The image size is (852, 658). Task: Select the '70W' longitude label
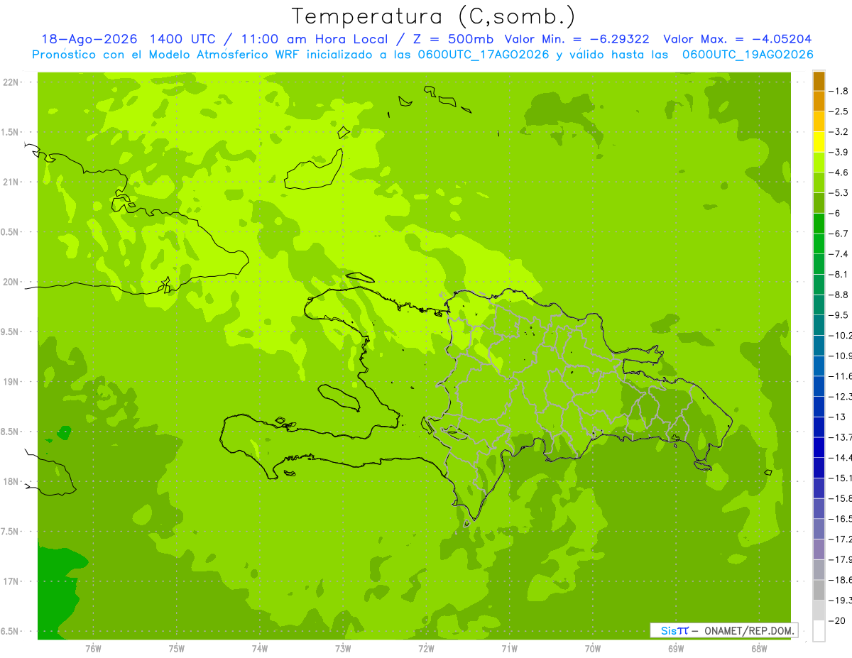593,648
